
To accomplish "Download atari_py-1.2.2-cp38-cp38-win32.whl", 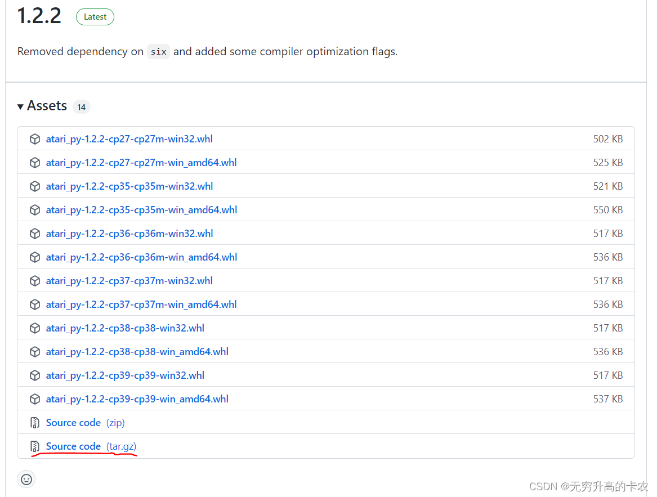I will (x=125, y=328).
